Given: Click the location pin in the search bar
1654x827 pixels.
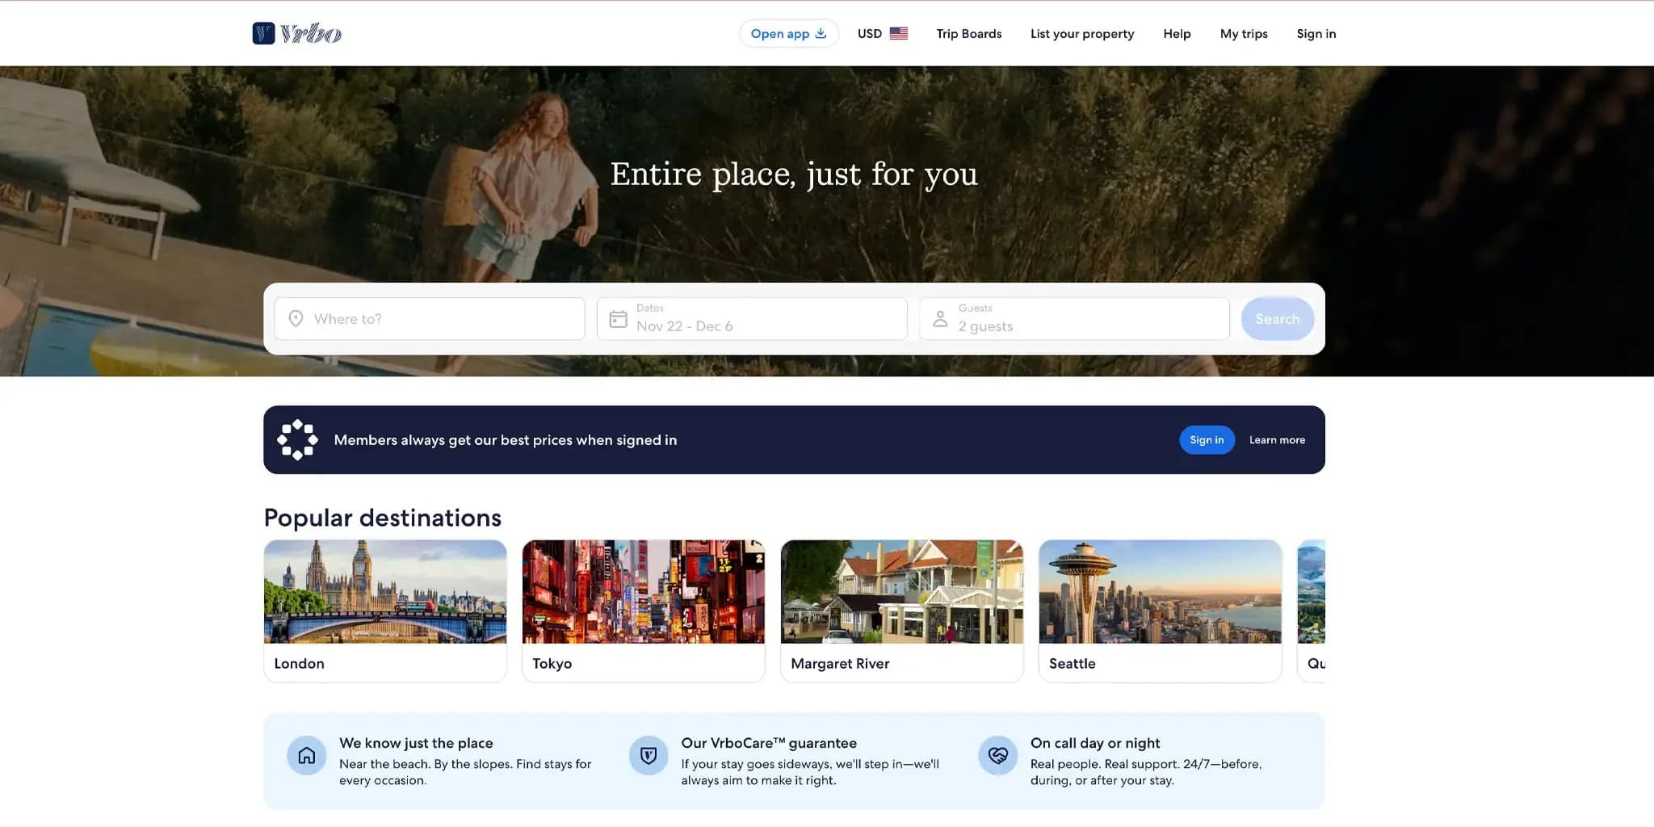Looking at the screenshot, I should pos(296,318).
